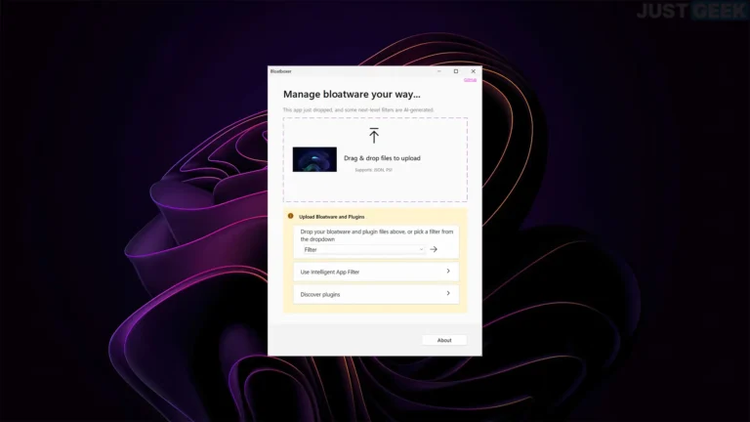The width and height of the screenshot is (750, 422).
Task: Minimize the Bloatbover window
Action: click(x=438, y=71)
